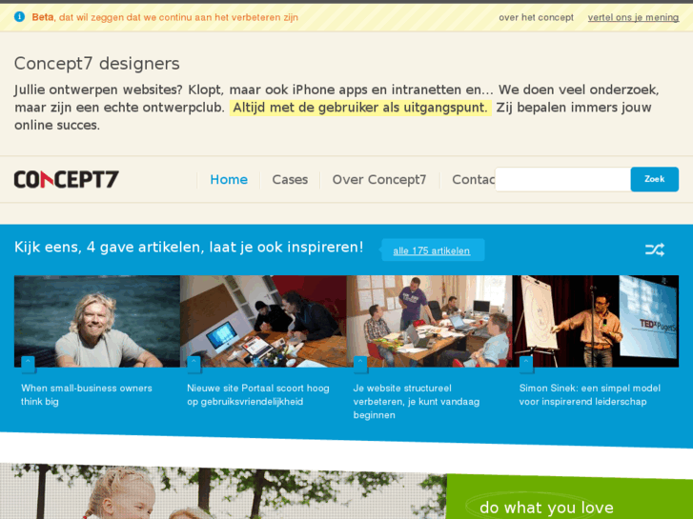Click the green 'do what you love' banner
Viewport: 693px width, 519px height.
pos(570,497)
